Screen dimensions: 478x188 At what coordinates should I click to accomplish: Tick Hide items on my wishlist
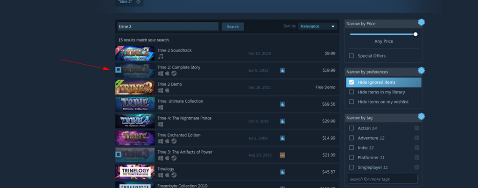pos(351,102)
